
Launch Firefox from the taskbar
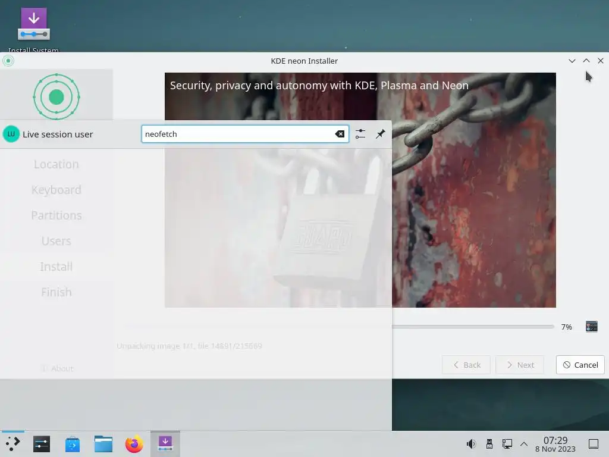(134, 444)
